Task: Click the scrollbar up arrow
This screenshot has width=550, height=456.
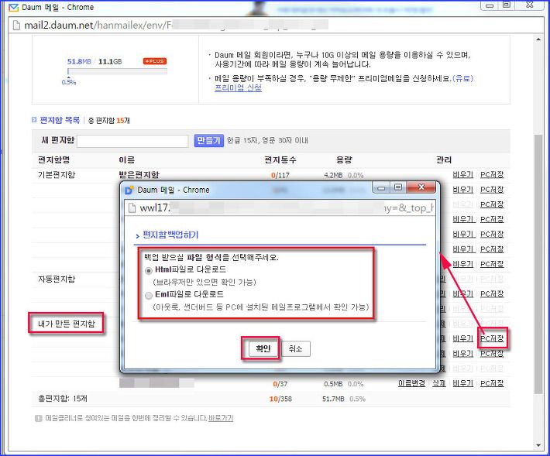Action: (538, 39)
